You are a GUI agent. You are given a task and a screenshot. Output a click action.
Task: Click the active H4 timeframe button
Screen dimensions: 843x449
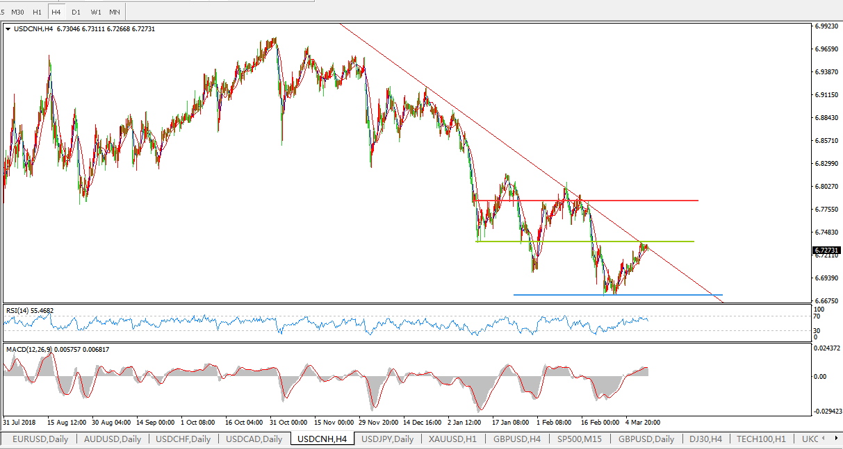56,12
